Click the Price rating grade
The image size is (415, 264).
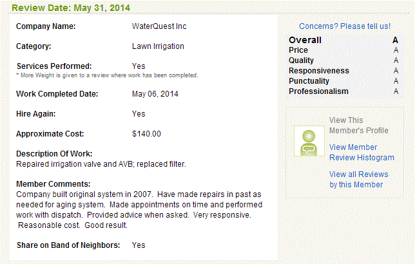[x=396, y=50]
